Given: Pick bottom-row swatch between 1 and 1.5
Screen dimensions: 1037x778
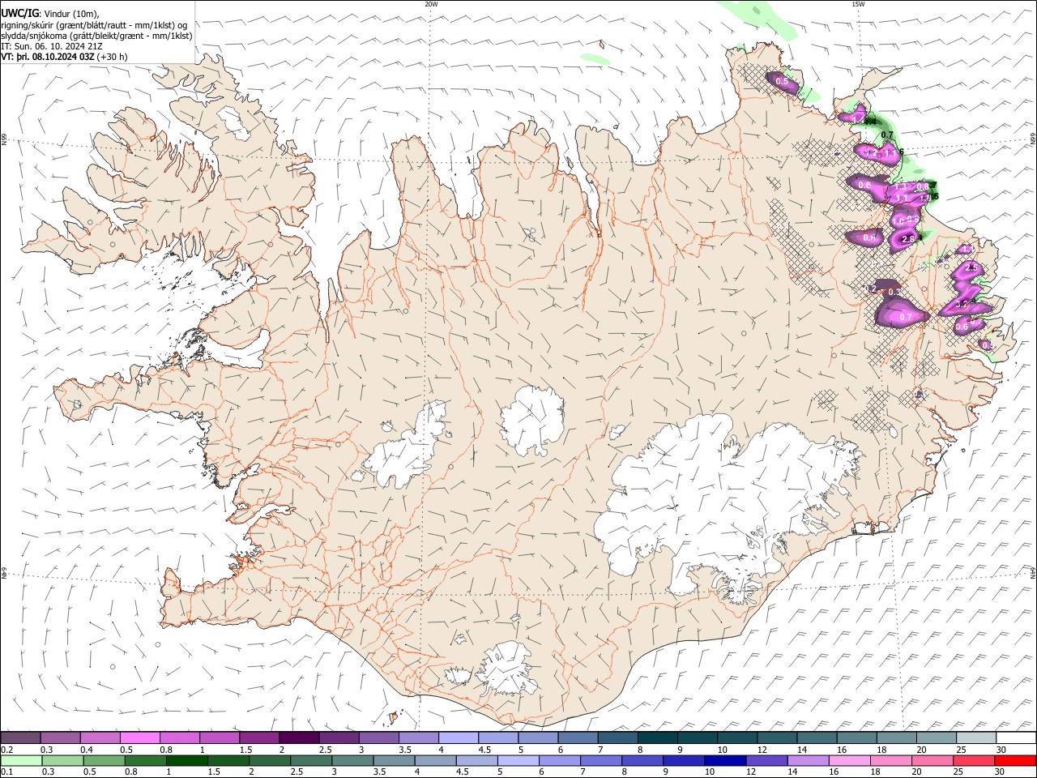Looking at the screenshot, I should [x=186, y=760].
